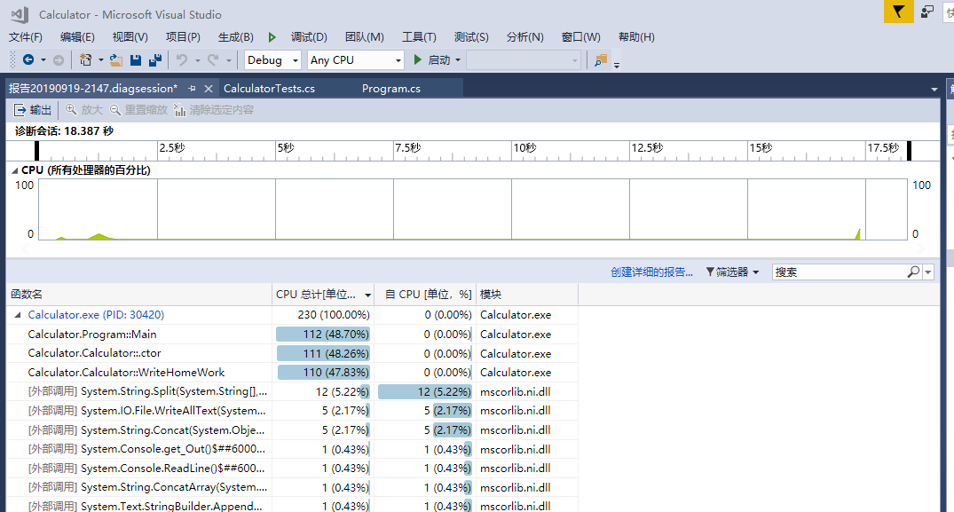Open the 视图(V) menu
Viewport: 954px width, 512px height.
[130, 37]
